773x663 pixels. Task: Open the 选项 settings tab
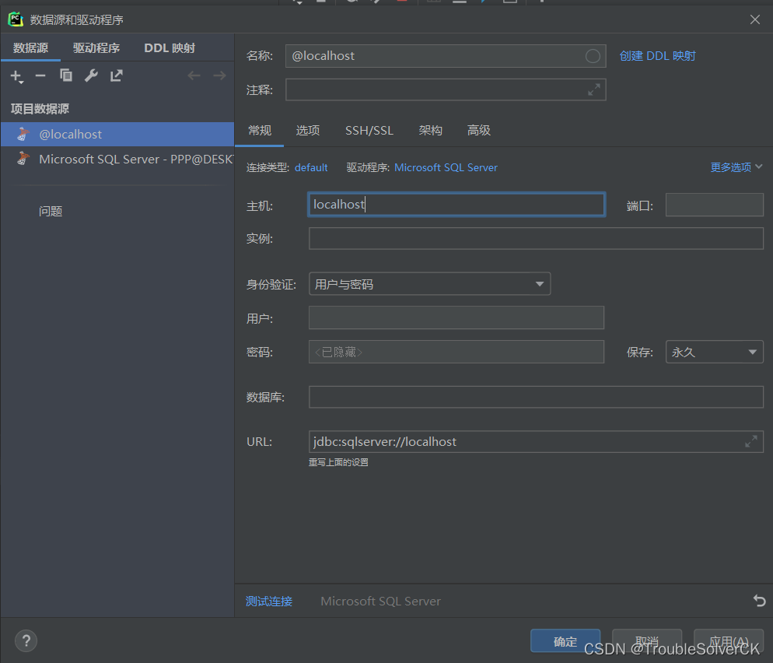[308, 130]
